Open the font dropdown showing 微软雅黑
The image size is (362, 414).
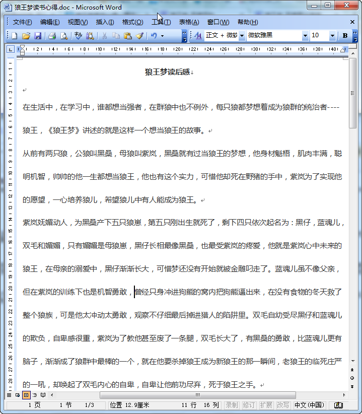[x=305, y=36]
